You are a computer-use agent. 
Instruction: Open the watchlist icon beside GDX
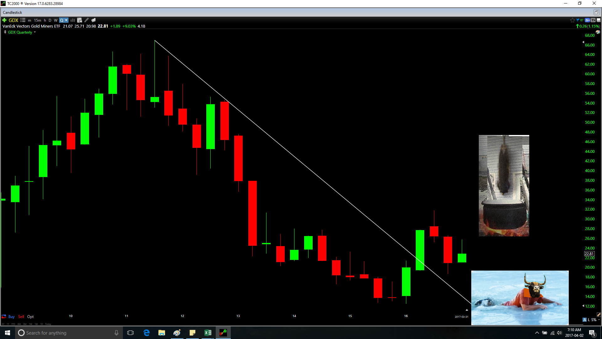tap(23, 20)
